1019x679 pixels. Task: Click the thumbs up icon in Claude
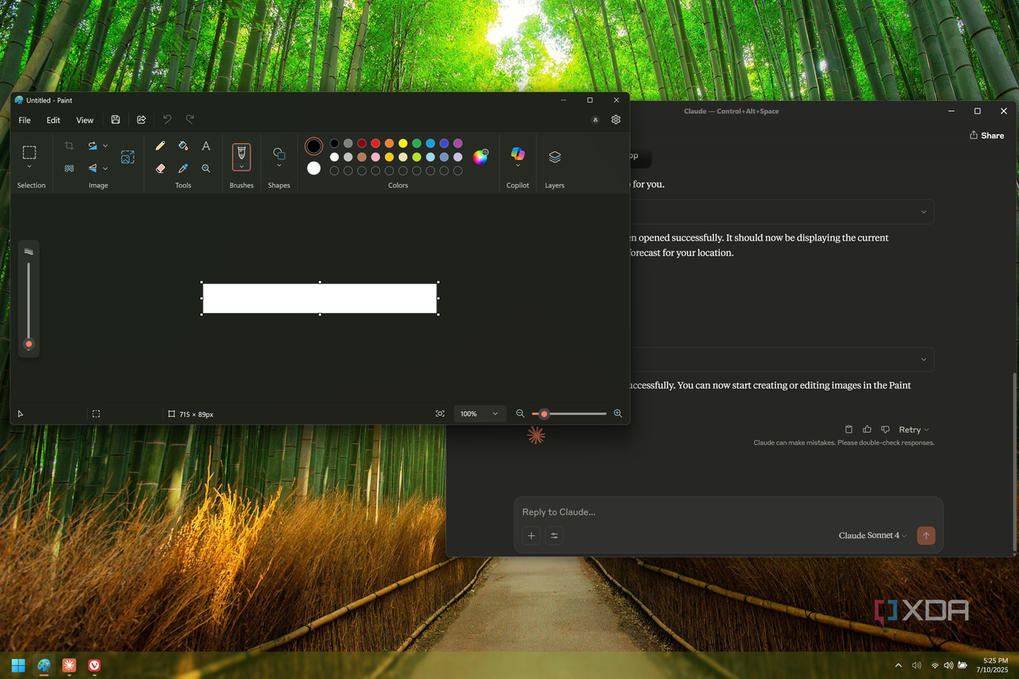(x=867, y=430)
